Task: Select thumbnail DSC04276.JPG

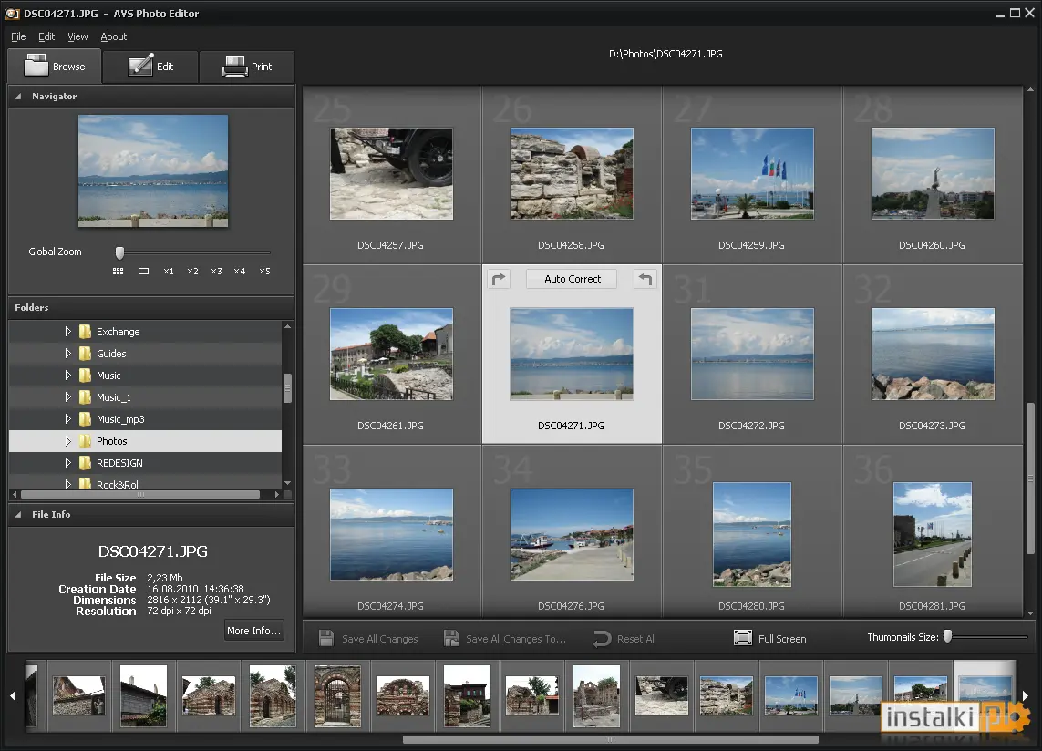Action: point(572,534)
